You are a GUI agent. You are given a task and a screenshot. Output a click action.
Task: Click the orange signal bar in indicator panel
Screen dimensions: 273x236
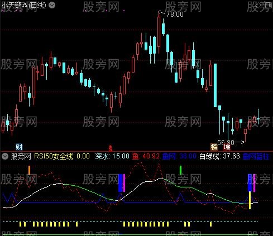(x=29, y=170)
